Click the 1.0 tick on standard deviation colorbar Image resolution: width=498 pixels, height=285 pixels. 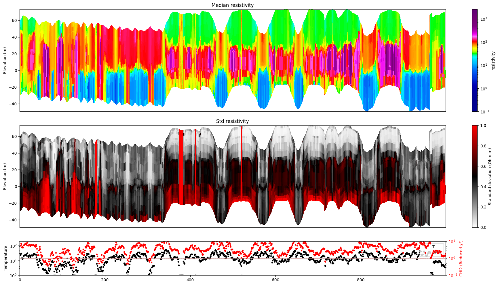click(483, 126)
